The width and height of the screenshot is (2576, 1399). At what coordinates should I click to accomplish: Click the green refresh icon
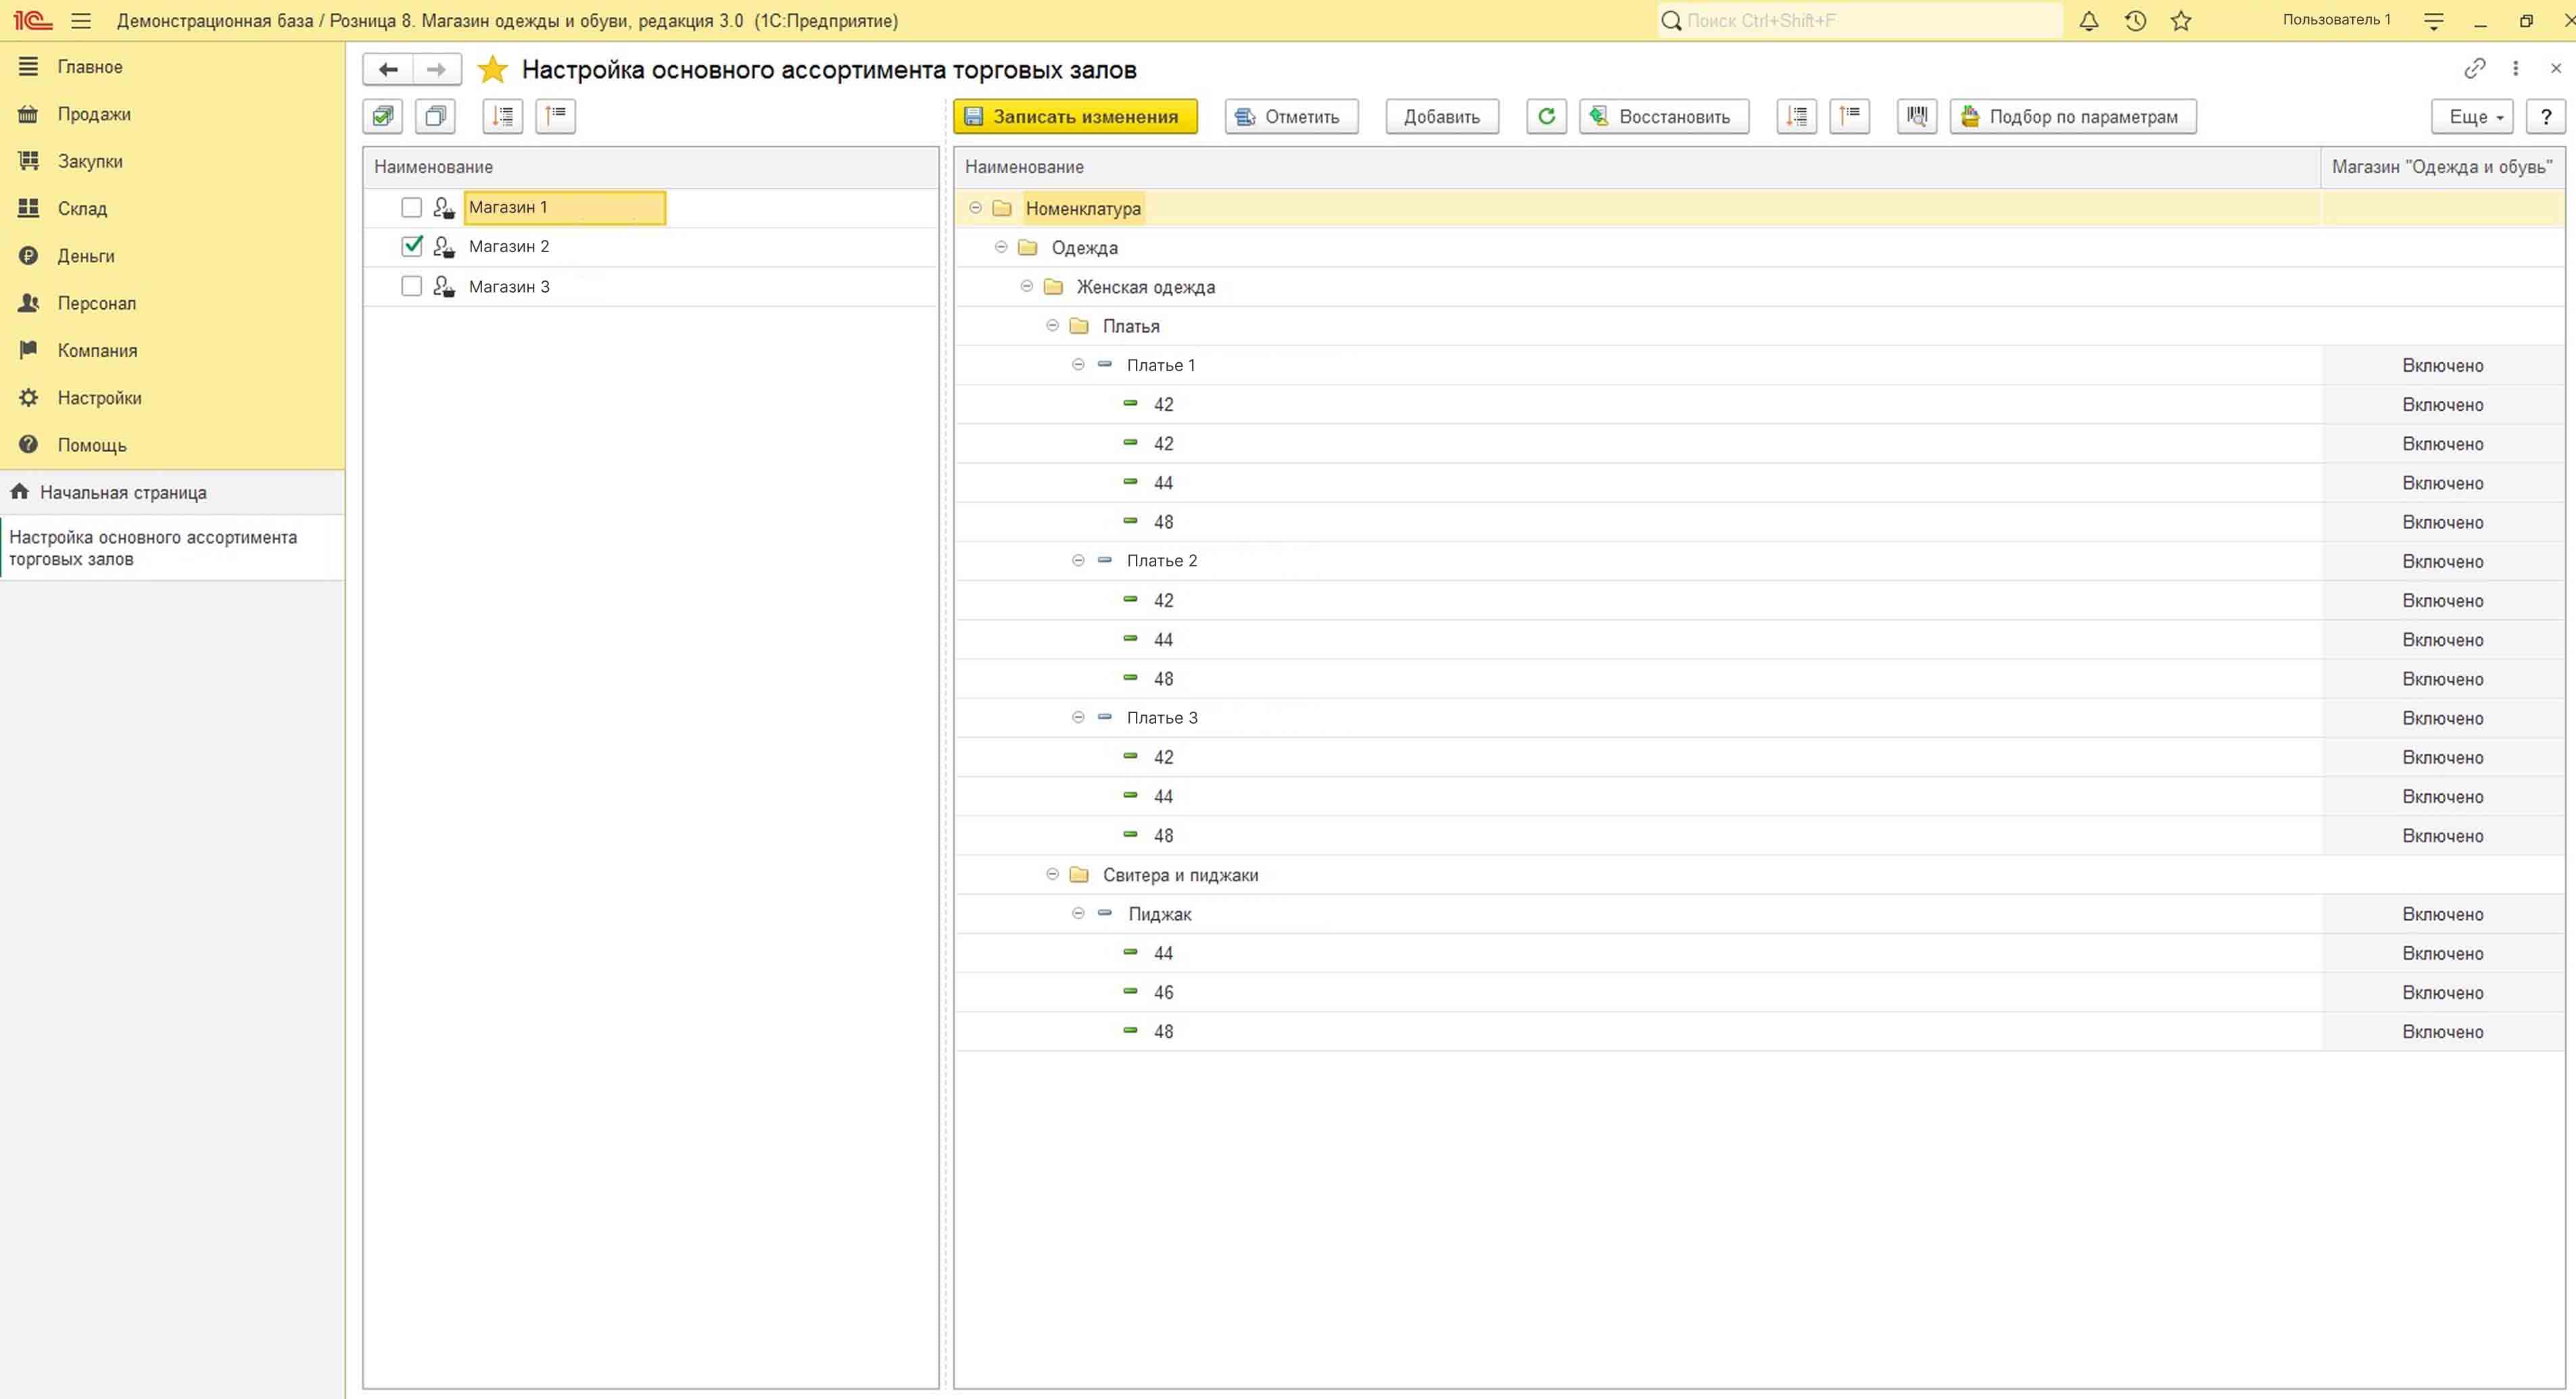point(1546,116)
